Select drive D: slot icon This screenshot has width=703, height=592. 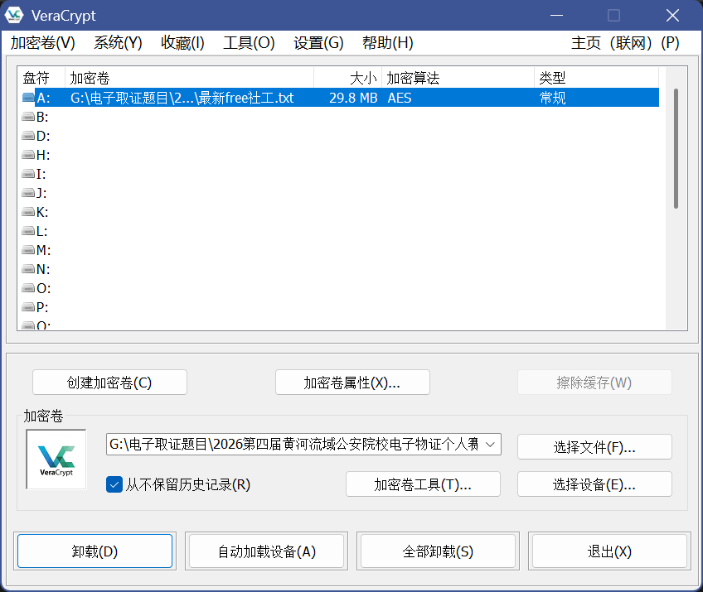pyautogui.click(x=29, y=136)
